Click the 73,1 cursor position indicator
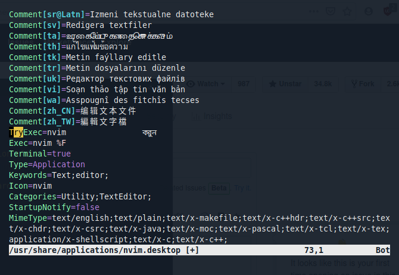This screenshot has height=275, width=399. (314, 251)
